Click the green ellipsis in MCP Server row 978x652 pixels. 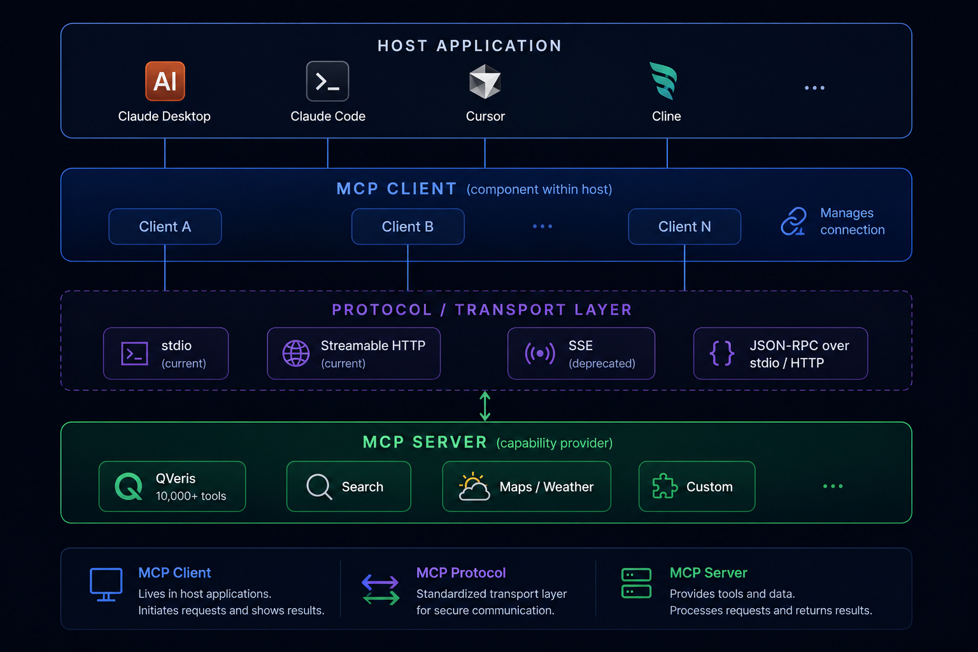(x=833, y=486)
